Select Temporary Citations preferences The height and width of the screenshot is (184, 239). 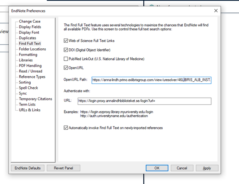click(x=36, y=99)
